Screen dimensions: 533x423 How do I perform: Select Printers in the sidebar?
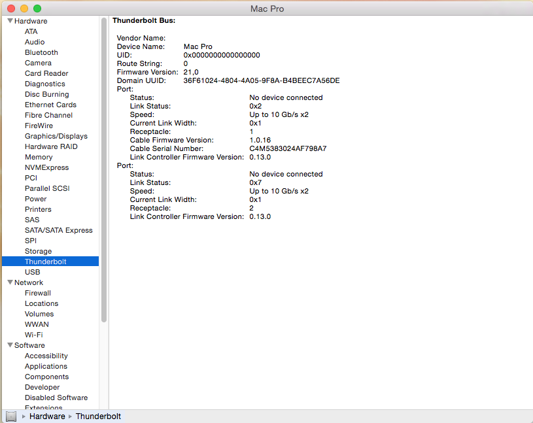pos(38,209)
